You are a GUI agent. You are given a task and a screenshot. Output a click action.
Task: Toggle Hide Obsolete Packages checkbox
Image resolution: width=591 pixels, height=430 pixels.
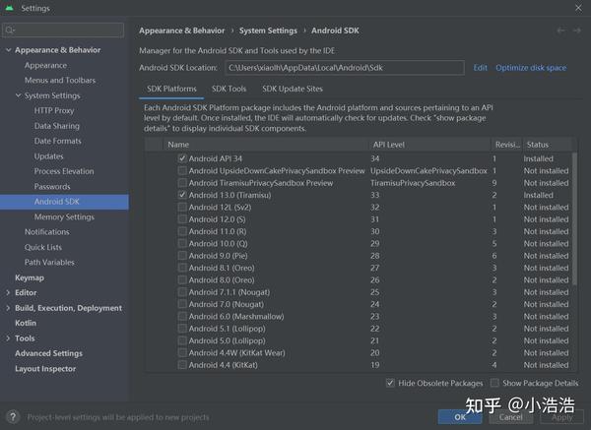pyautogui.click(x=390, y=383)
